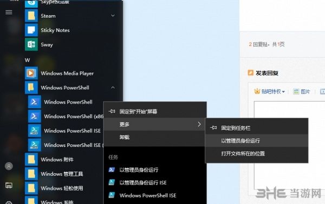Open the Start menu hamburger icon

pyautogui.click(x=9, y=12)
